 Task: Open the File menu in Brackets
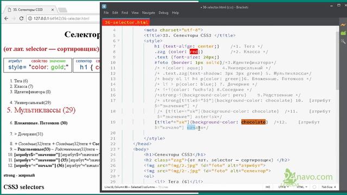pos(106,13)
